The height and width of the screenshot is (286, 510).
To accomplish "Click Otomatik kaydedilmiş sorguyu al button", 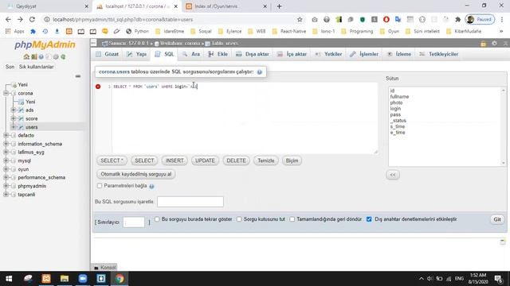I will click(136, 174).
